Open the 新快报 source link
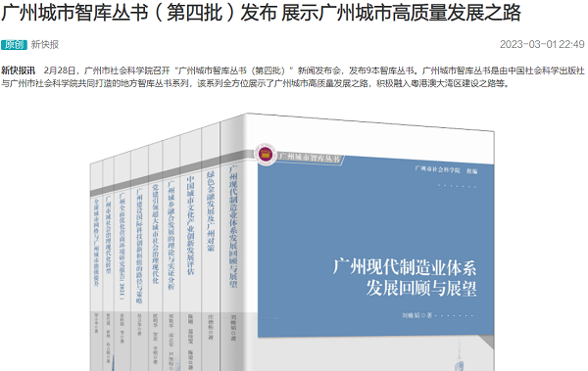 click(45, 45)
